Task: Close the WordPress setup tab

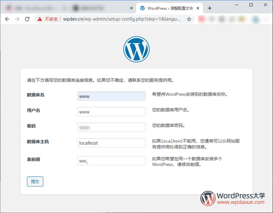Action: click(199, 8)
